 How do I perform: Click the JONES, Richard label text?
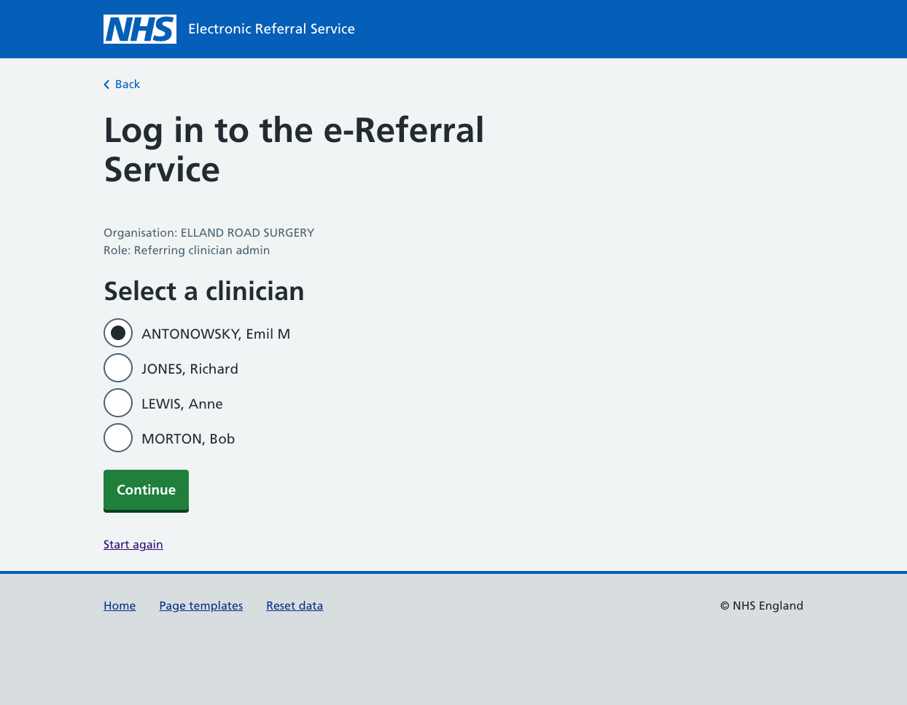point(190,369)
